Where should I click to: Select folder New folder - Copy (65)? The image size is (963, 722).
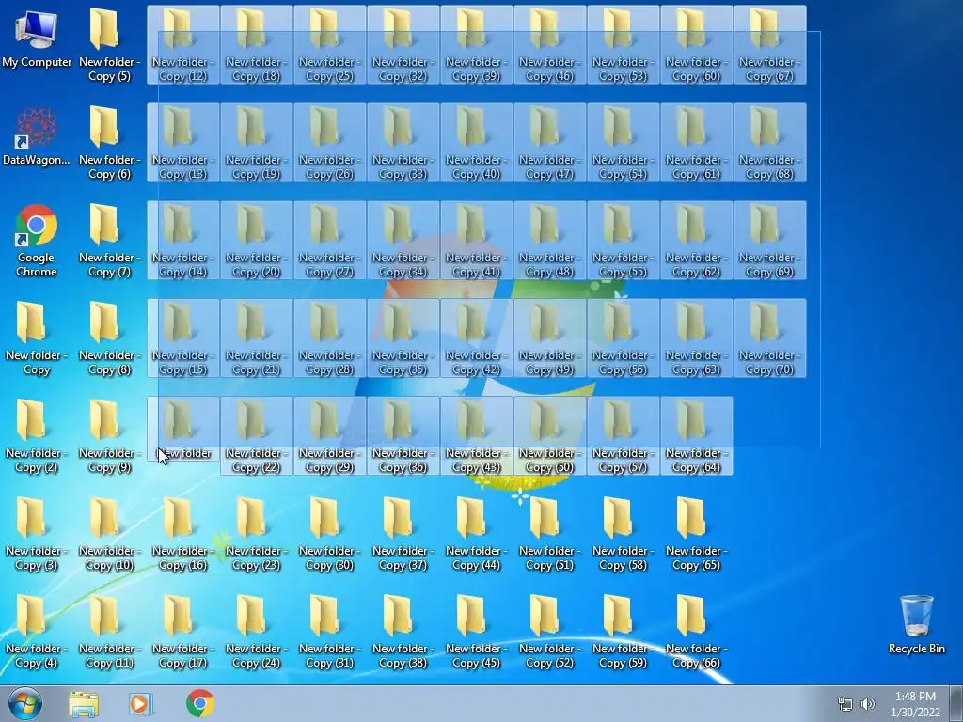click(696, 533)
